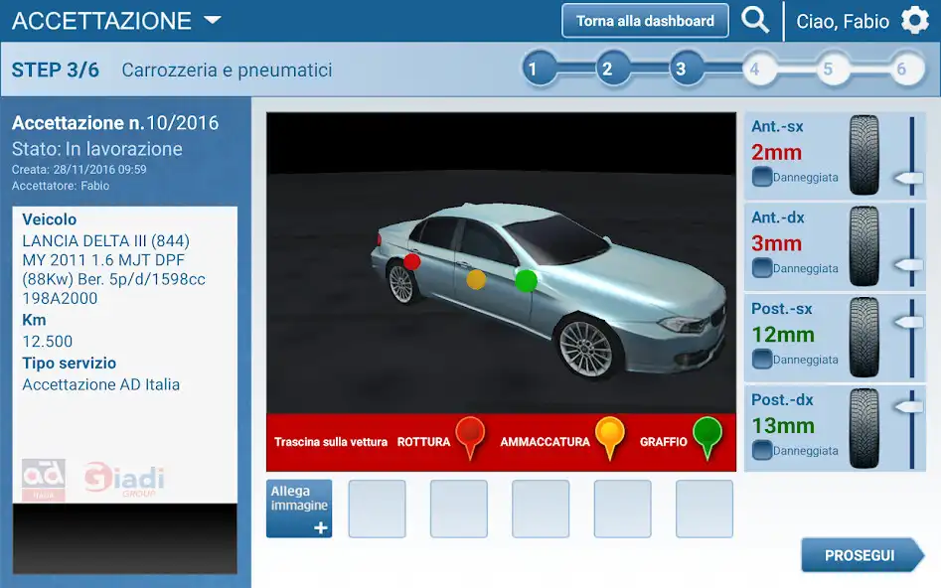Pick the green GRAFFIO scratch pin
Screen dimensions: 941x588
706,434
